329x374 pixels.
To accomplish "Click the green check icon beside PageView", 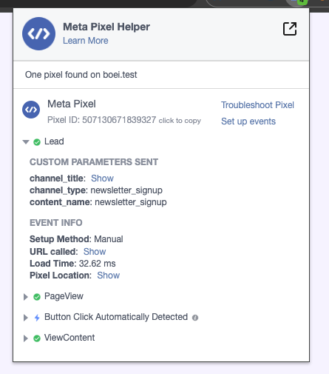I will point(37,297).
